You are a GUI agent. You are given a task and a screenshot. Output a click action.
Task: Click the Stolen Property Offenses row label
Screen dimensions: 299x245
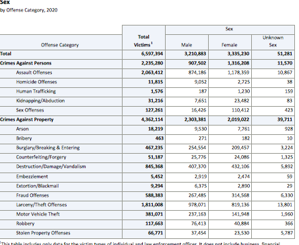(43, 233)
